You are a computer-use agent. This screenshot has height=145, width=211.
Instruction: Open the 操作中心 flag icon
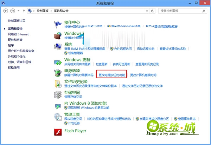pyautogui.click(x=58, y=25)
